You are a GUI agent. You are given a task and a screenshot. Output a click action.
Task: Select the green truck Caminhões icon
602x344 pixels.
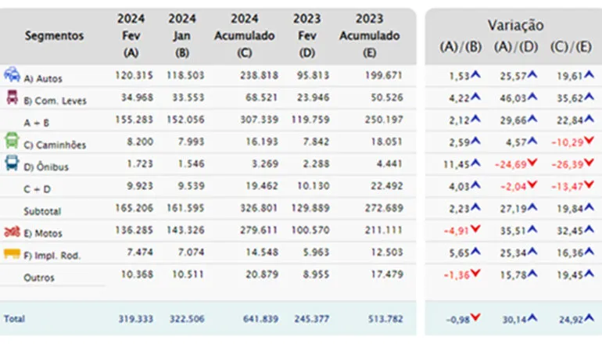coord(13,142)
